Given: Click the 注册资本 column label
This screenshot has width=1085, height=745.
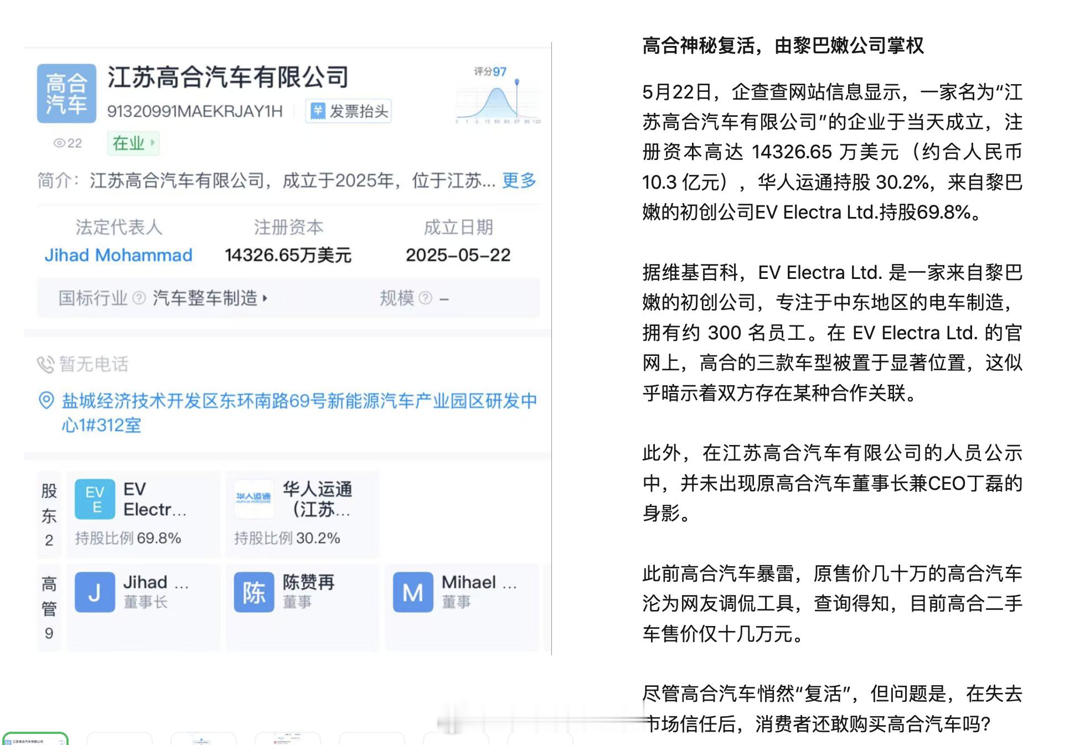Looking at the screenshot, I should [288, 227].
